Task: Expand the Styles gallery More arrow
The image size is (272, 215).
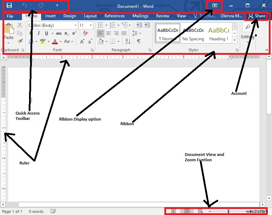Action: tap(234, 40)
